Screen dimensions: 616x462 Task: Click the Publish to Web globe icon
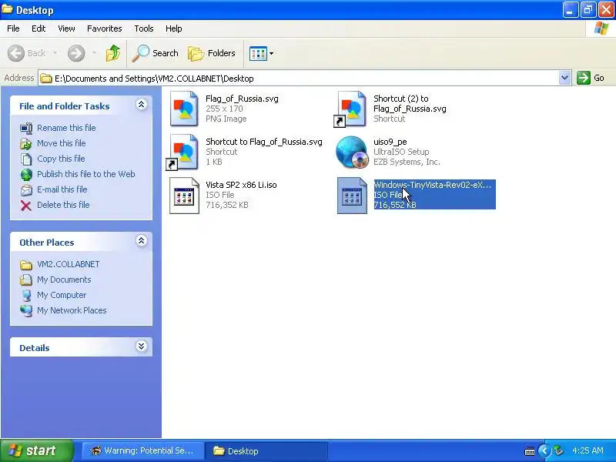coord(26,175)
